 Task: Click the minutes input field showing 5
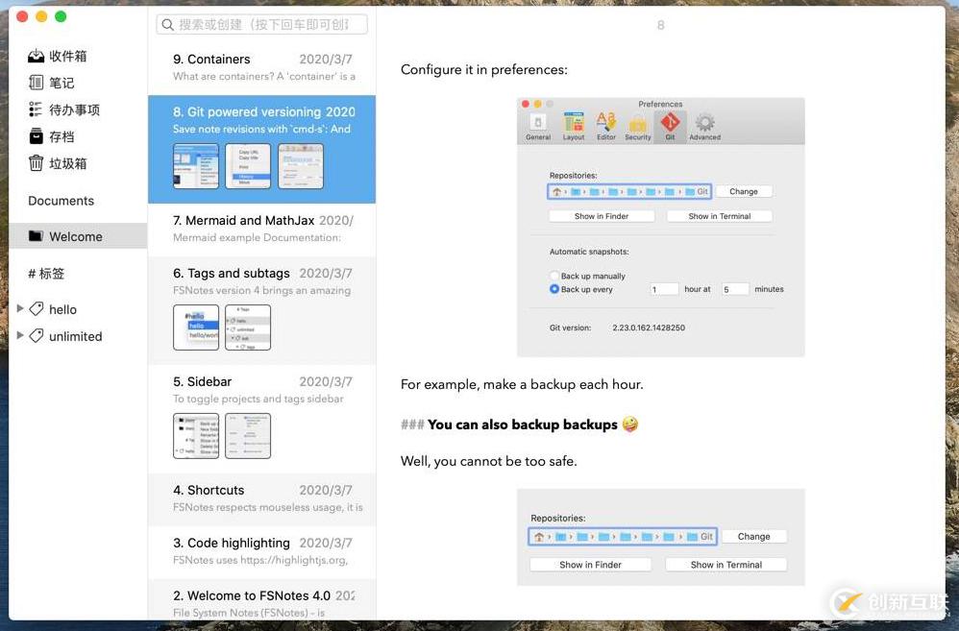pyautogui.click(x=735, y=289)
